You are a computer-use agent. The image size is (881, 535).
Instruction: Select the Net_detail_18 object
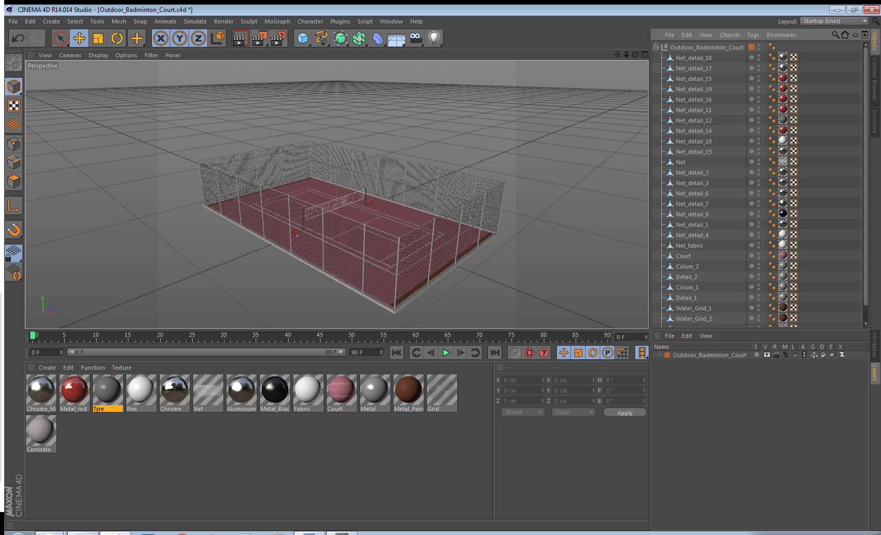(x=694, y=58)
